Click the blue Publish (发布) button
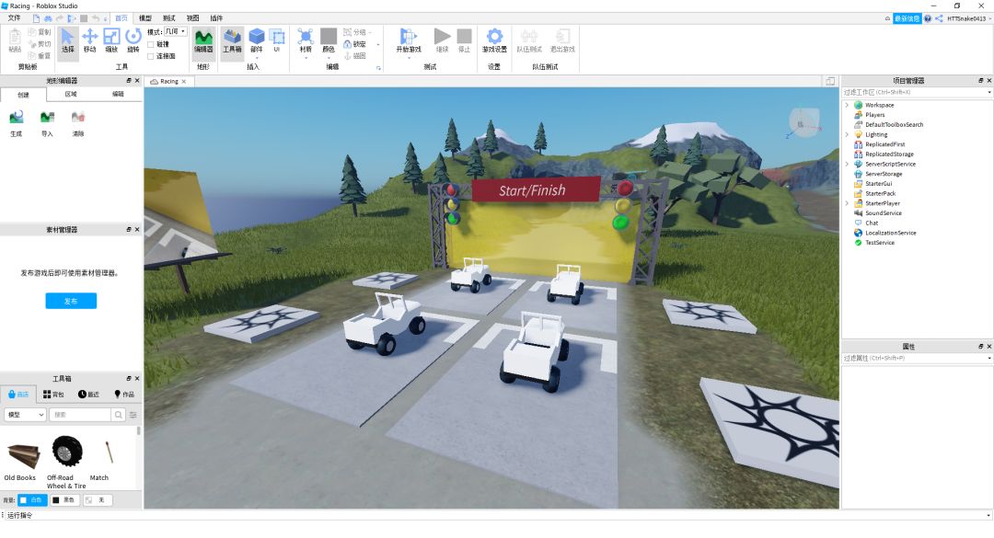 [x=71, y=301]
